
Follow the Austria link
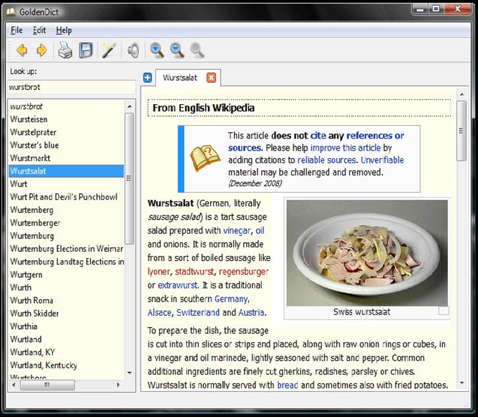[251, 312]
